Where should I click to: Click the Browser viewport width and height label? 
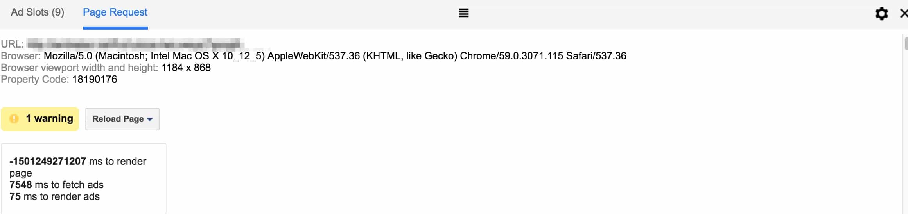(79, 68)
